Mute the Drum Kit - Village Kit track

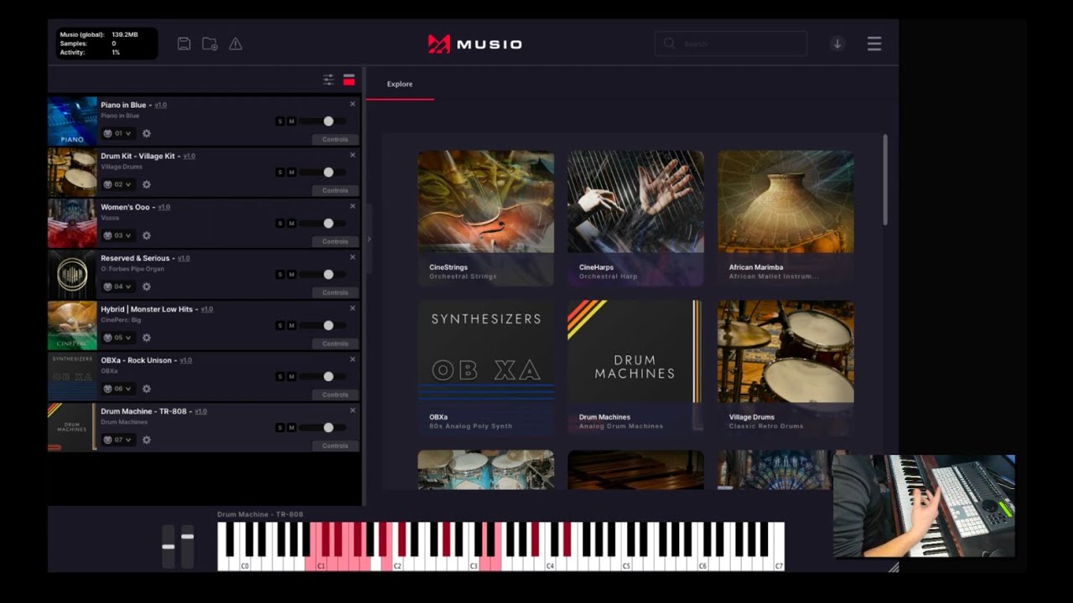pyautogui.click(x=292, y=173)
